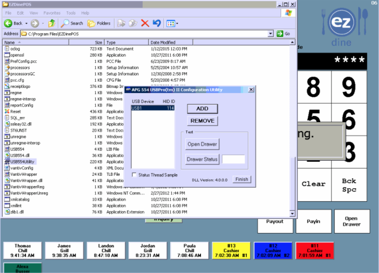Open the Forward button history dropdown
379x273 pixels.
43,23
